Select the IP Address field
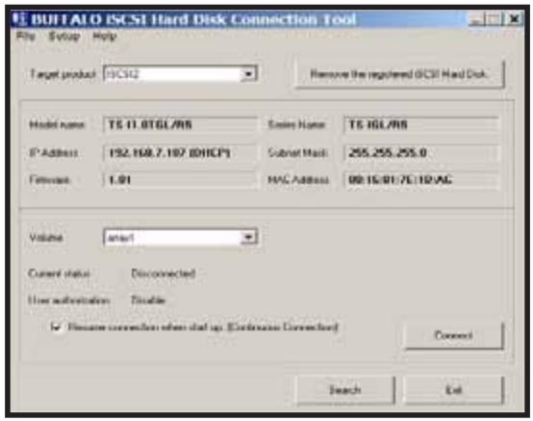 [x=180, y=152]
